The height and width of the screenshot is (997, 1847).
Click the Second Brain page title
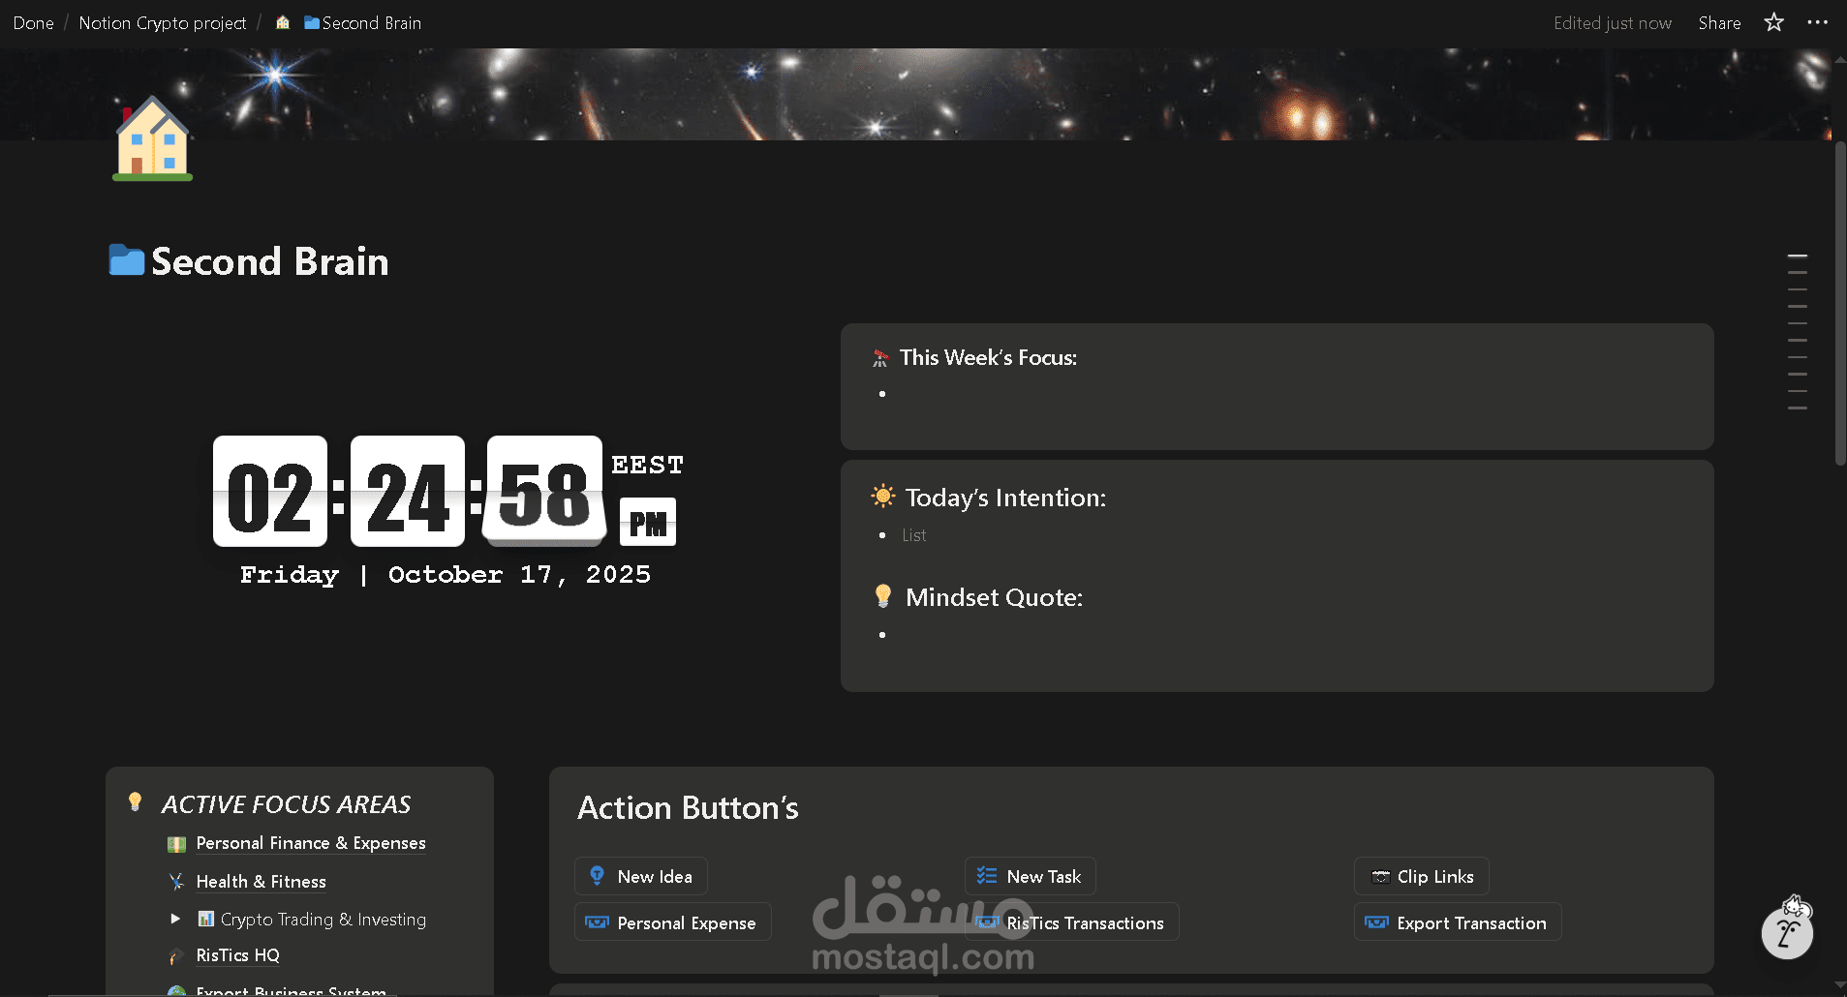(x=270, y=261)
